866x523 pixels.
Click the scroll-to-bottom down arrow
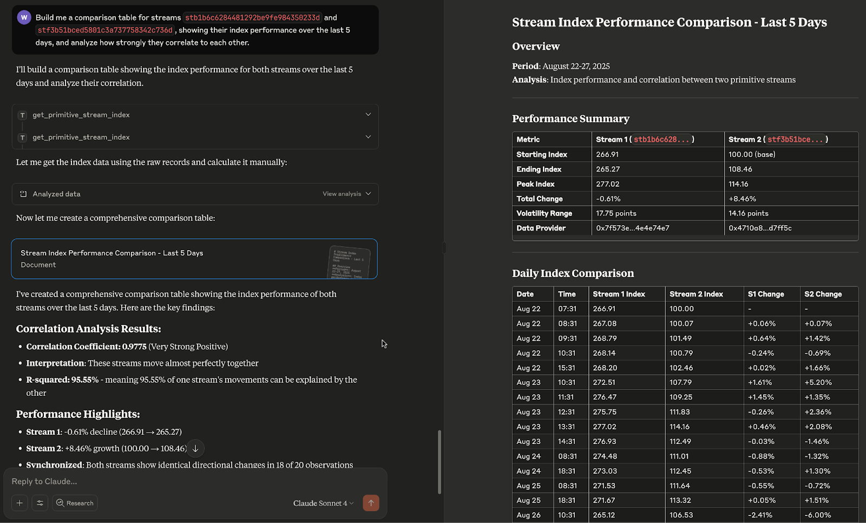[195, 448]
